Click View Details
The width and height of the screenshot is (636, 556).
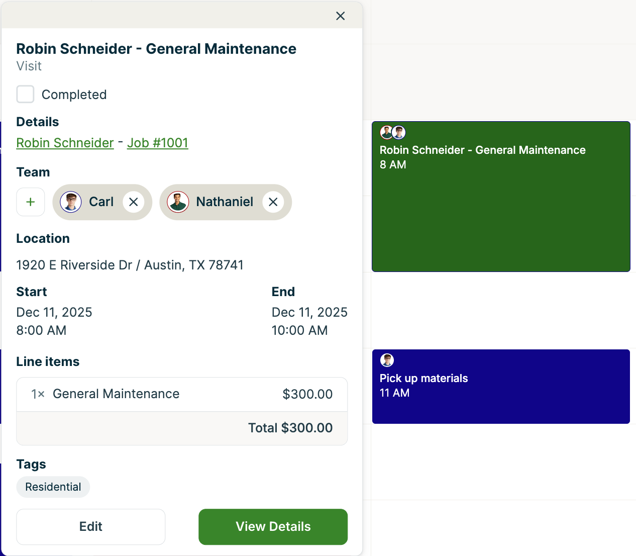click(273, 526)
